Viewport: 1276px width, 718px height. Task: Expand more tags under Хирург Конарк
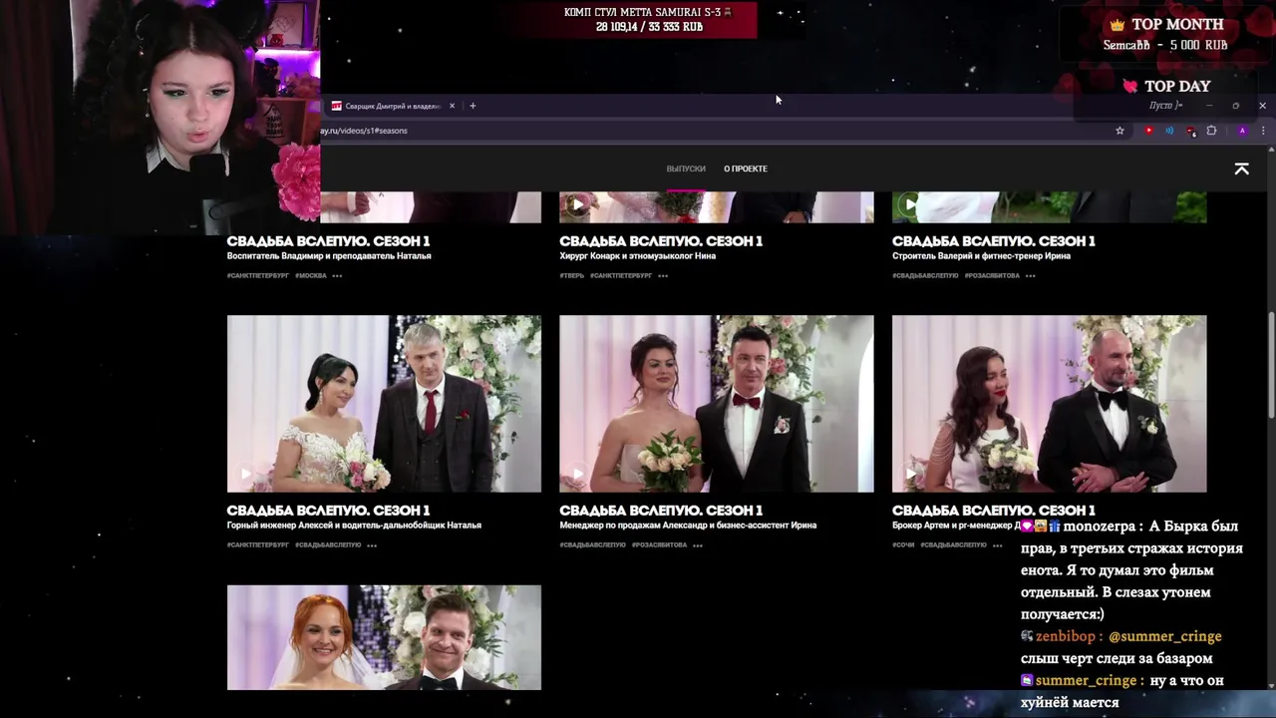(x=663, y=276)
